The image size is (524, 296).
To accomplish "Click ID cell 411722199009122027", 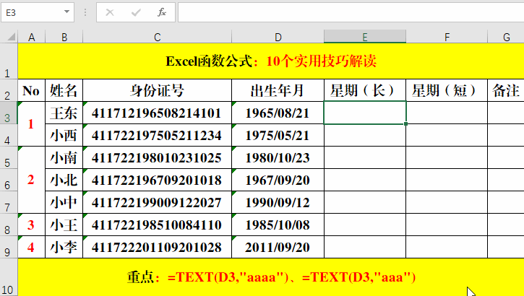I will coord(157,202).
